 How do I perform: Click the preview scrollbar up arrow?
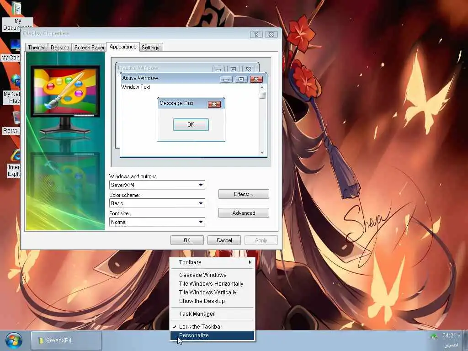point(262,87)
